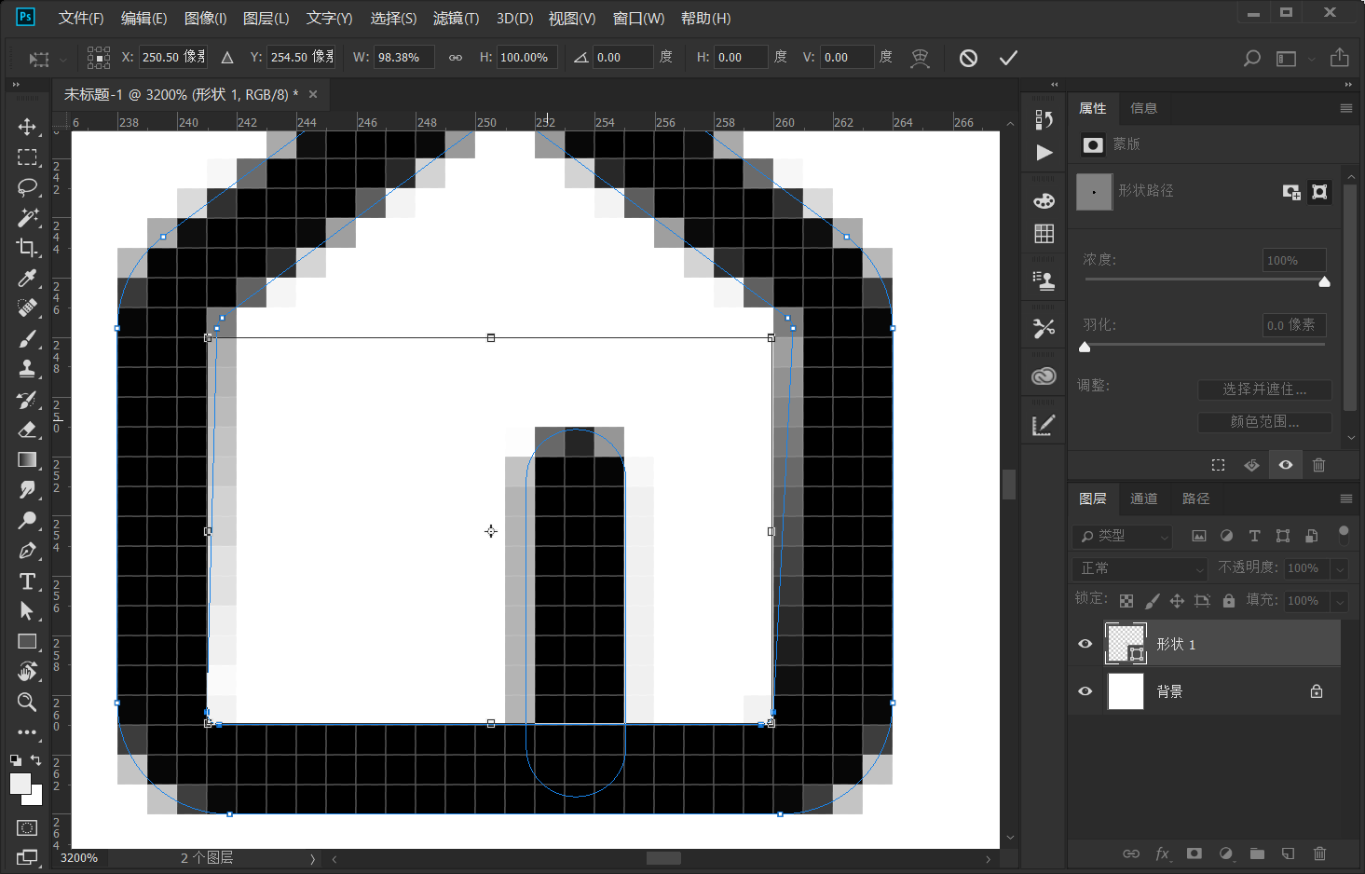Commit the transform with the checkmark
This screenshot has height=874, width=1365.
click(1008, 58)
